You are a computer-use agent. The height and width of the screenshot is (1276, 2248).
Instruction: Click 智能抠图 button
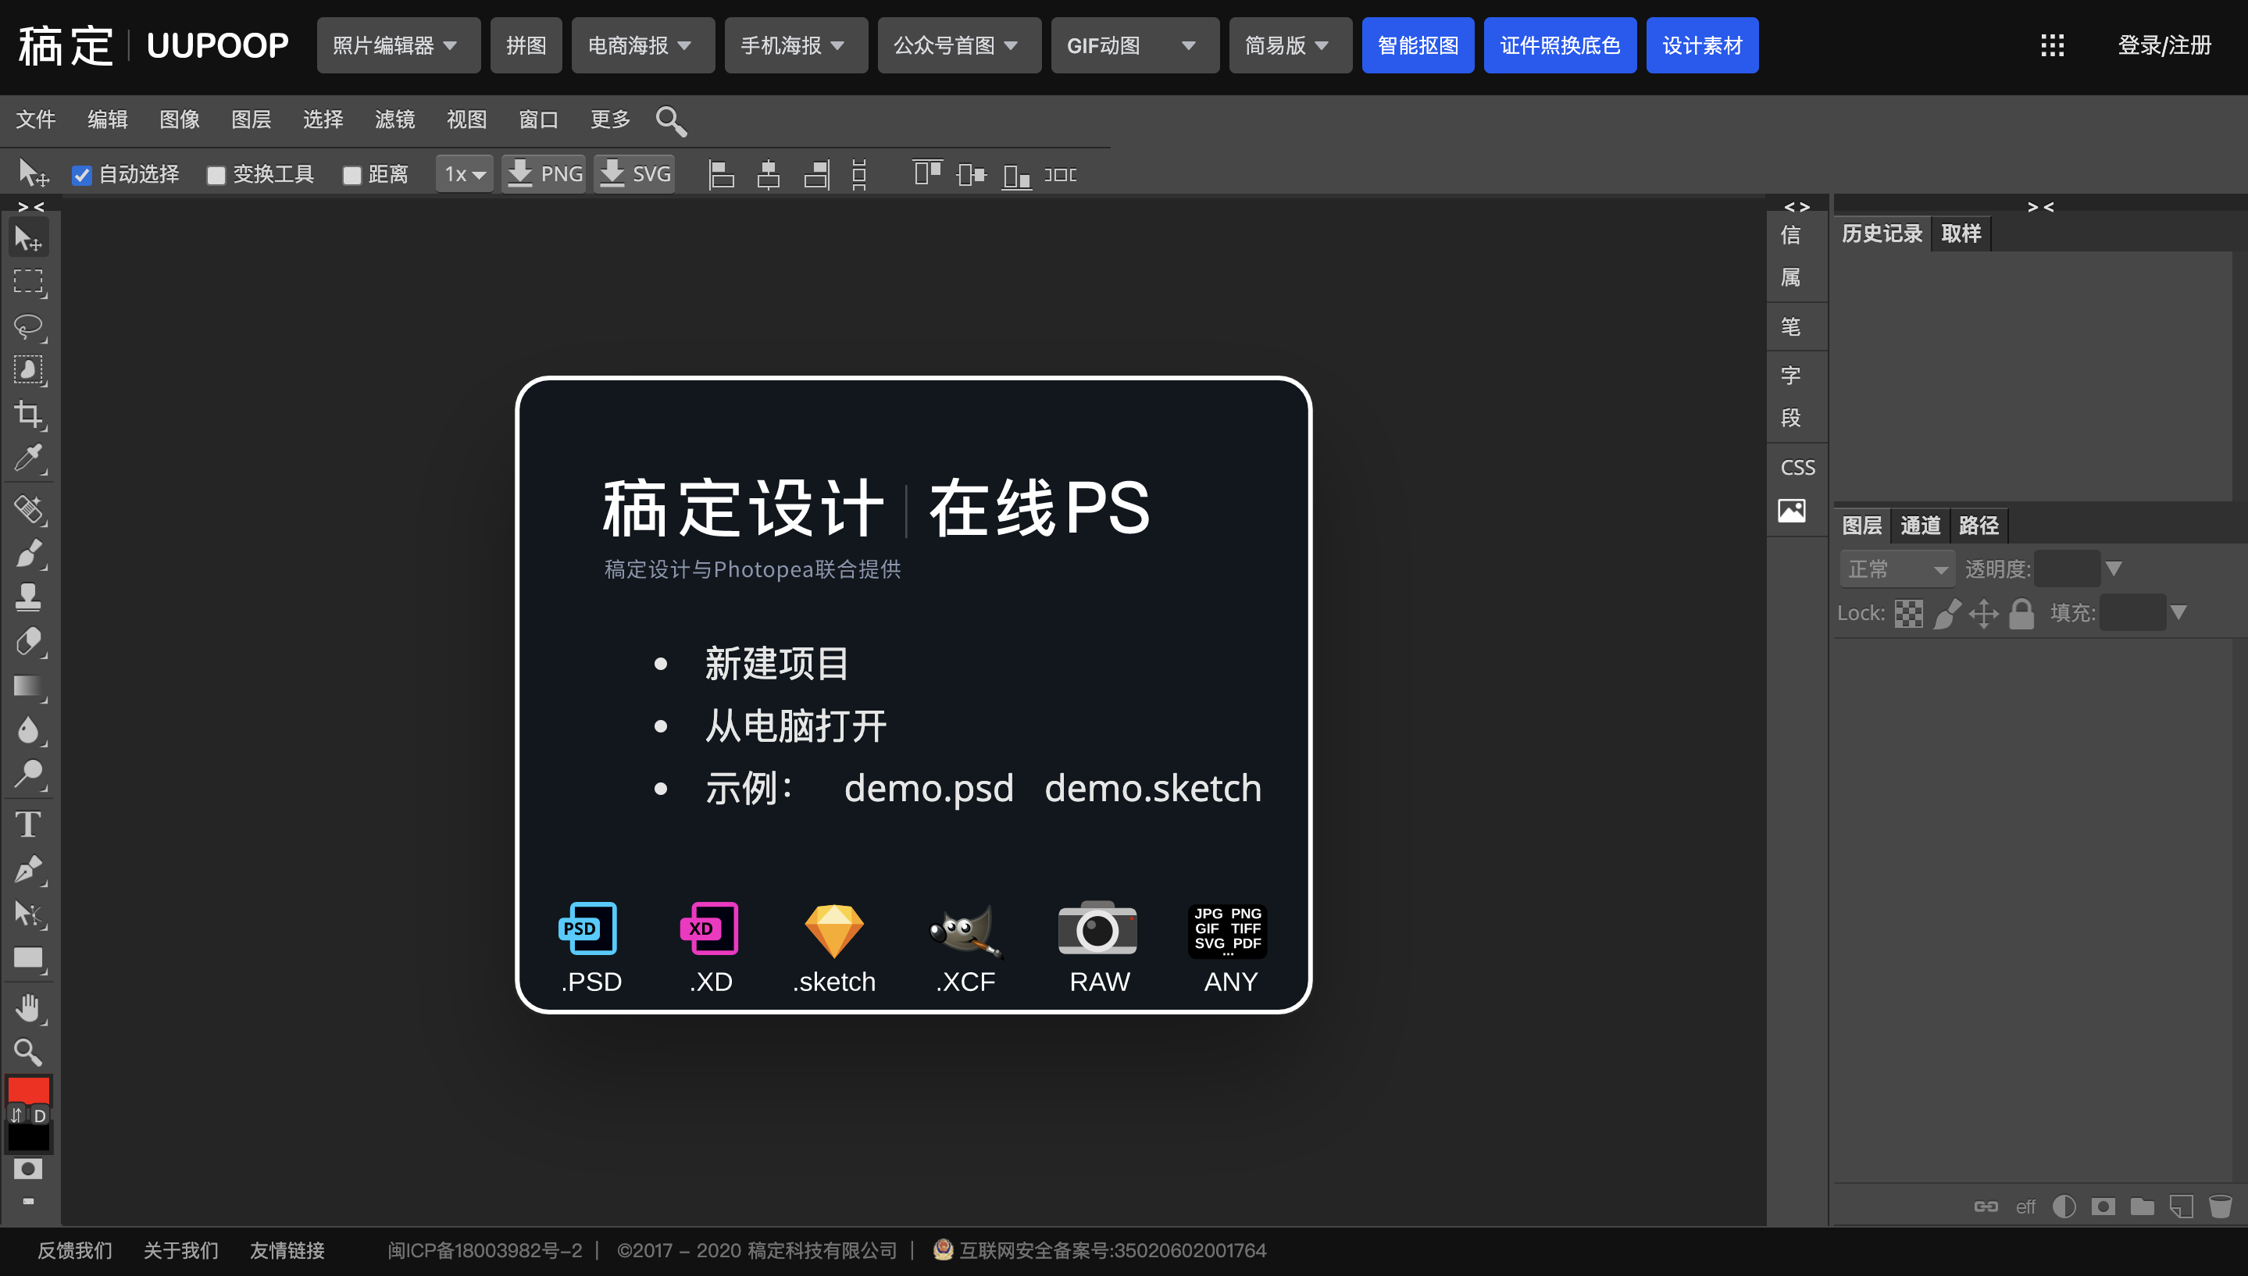click(1418, 45)
